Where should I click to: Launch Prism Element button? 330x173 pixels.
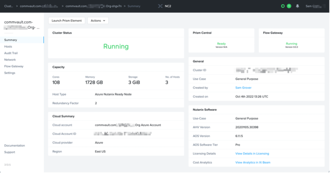[x=66, y=21]
